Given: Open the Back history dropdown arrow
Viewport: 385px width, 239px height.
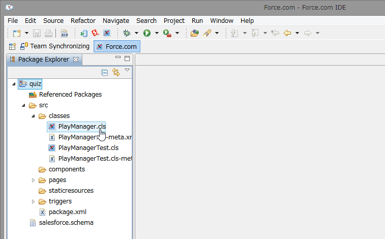Looking at the screenshot, I should click(297, 33).
